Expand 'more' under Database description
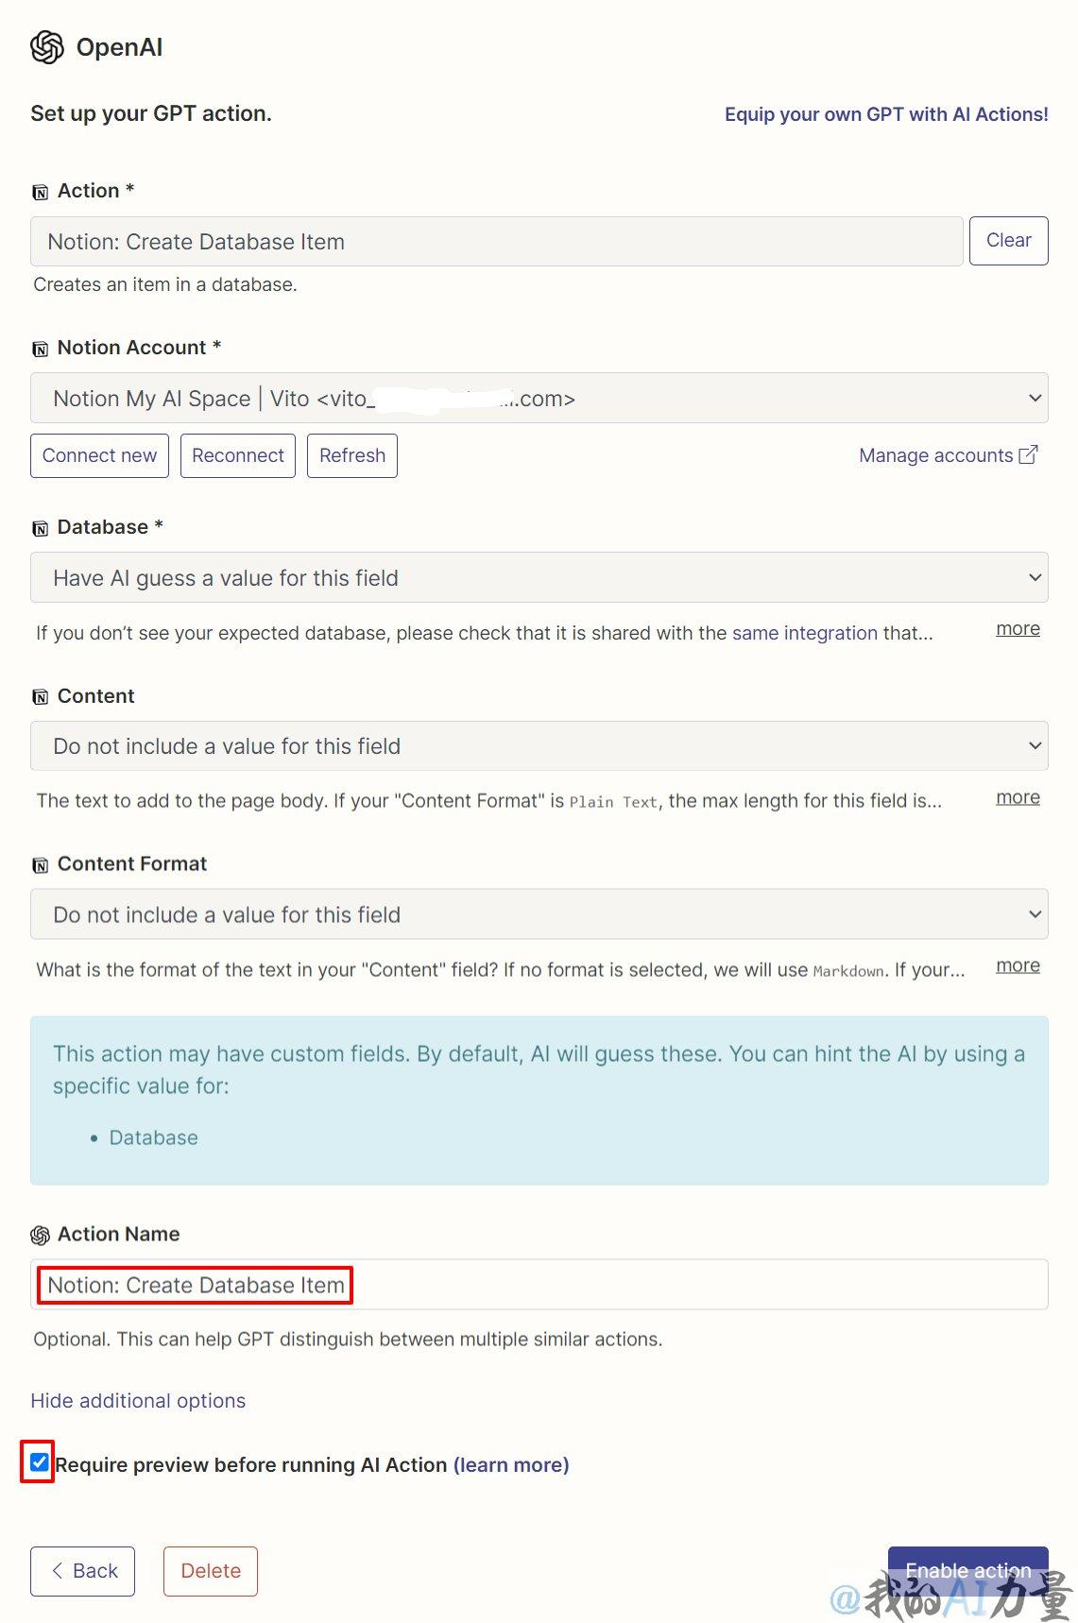The image size is (1078, 1623). pos(1018,629)
